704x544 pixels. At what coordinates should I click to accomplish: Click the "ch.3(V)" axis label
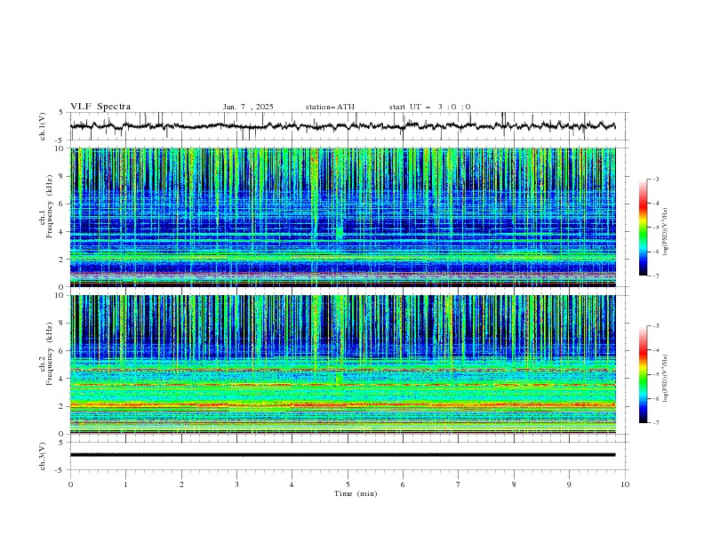43,456
